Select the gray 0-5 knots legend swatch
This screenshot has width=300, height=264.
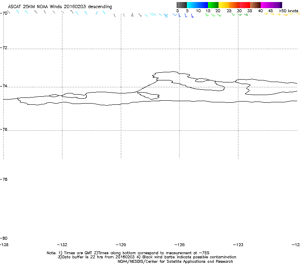[x=182, y=5]
